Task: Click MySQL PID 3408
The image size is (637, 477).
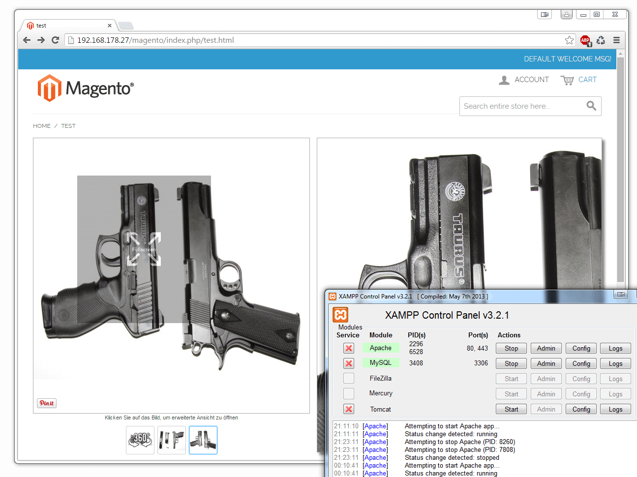Action: point(416,363)
